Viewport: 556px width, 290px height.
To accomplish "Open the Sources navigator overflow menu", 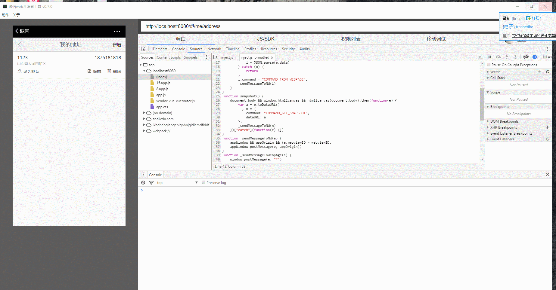I will coord(207,57).
